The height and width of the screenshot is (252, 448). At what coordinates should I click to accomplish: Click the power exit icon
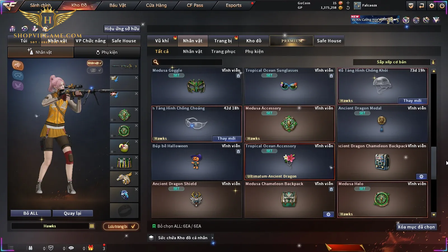tap(442, 6)
